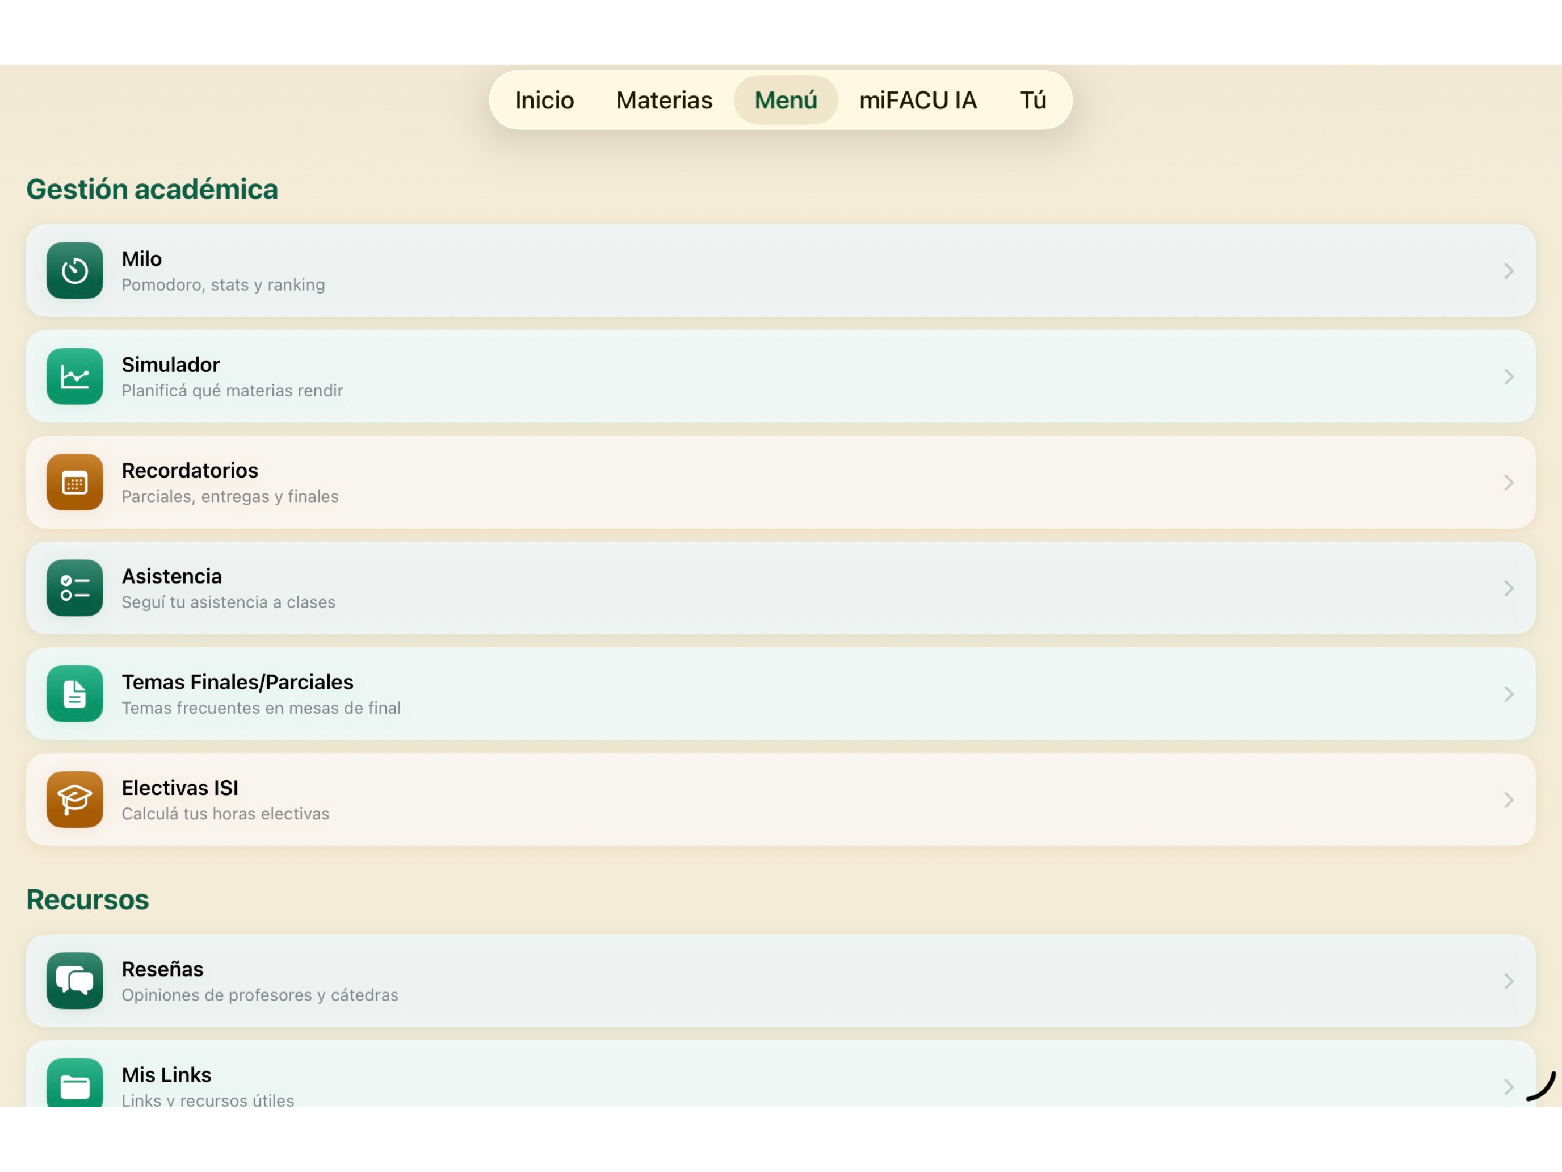Open the Milo title link
1562x1172 pixels.
point(142,259)
